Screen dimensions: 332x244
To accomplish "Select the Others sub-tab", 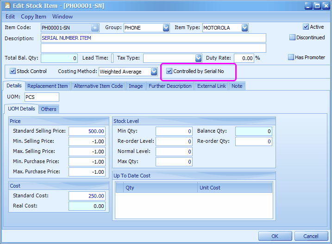I will [x=48, y=109].
